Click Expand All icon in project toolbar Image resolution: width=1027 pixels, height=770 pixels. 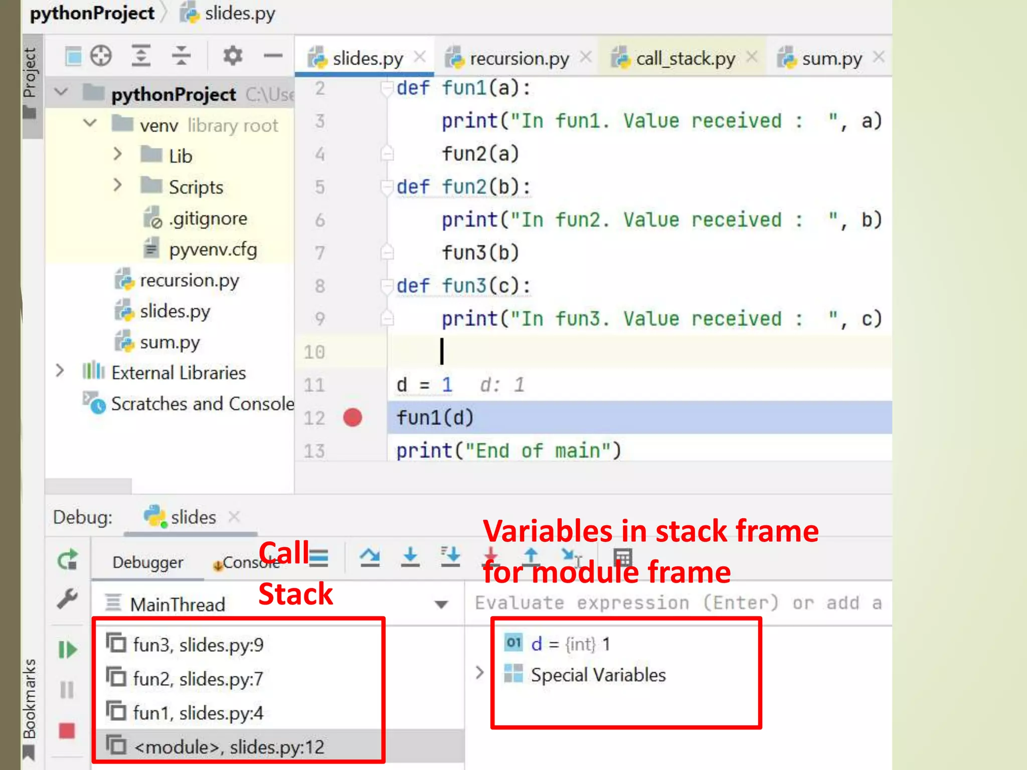pos(141,56)
